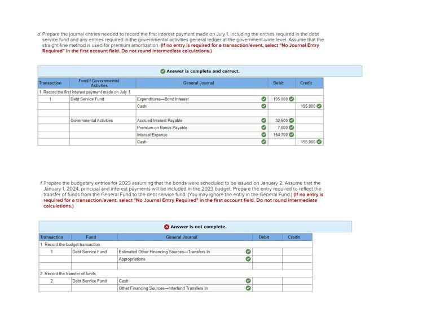Click green check next to Accrued Interest Payable row
The image size is (427, 313).
pyautogui.click(x=263, y=120)
